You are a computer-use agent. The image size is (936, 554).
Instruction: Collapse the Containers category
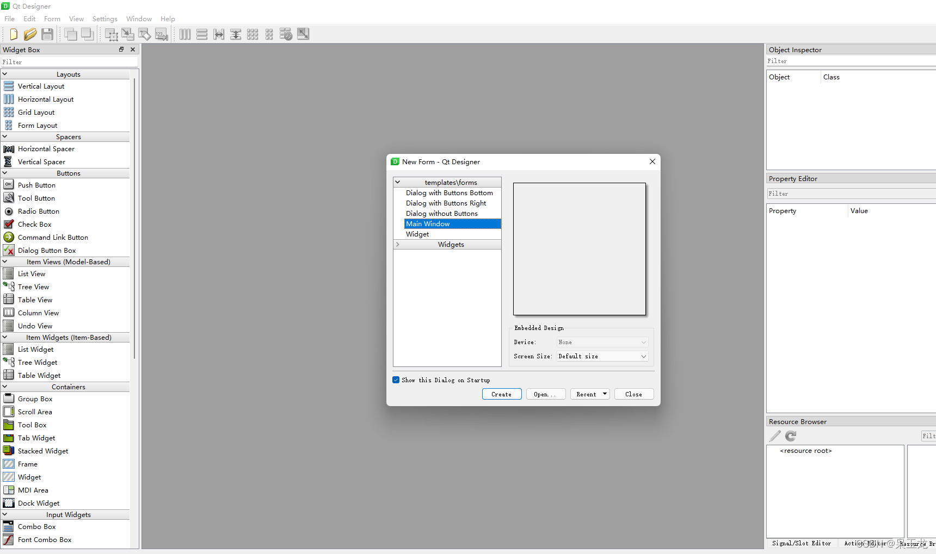(x=5, y=387)
